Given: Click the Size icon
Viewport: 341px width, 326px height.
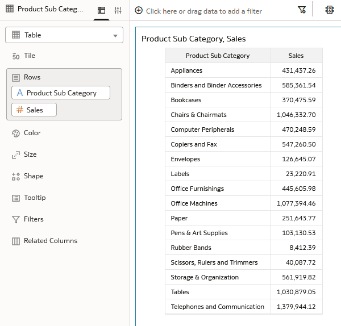Looking at the screenshot, I should click(x=16, y=154).
